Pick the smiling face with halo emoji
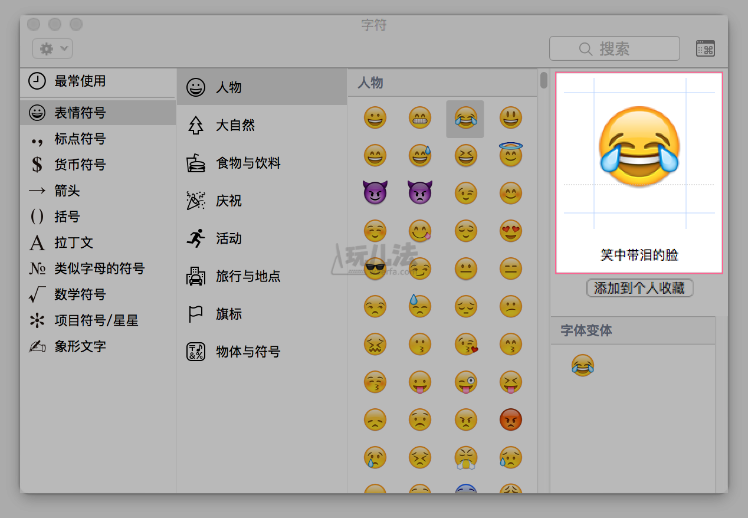The image size is (748, 518). (x=511, y=156)
